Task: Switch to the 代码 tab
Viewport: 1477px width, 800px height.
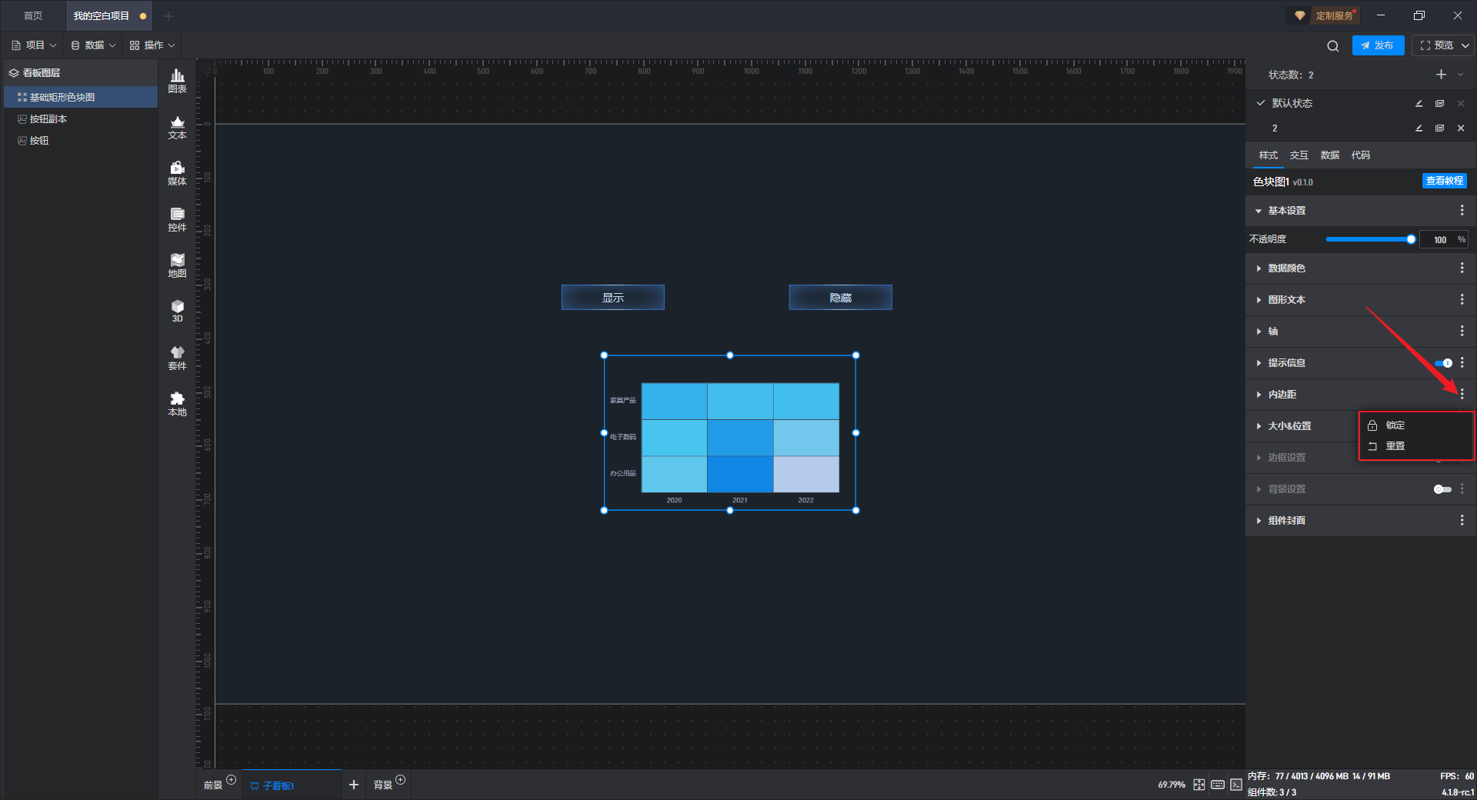Action: pos(1360,155)
